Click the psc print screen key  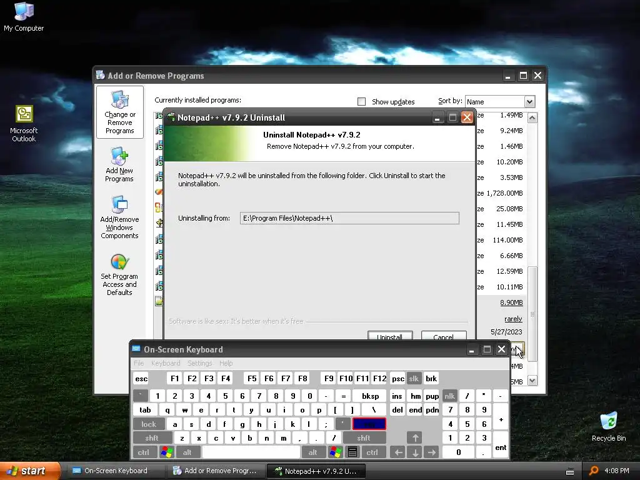click(397, 378)
